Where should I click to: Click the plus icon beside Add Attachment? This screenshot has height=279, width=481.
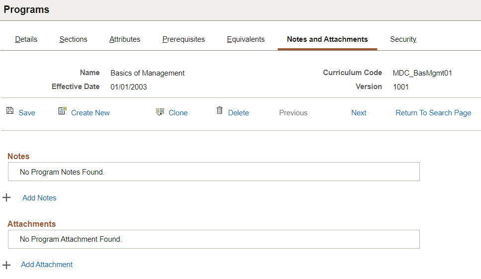click(x=6, y=265)
